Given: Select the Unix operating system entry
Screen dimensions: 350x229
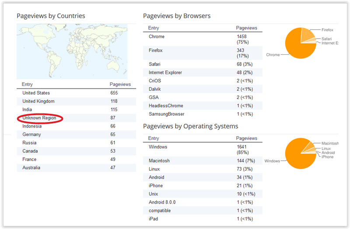Looking at the screenshot, I should point(154,194).
